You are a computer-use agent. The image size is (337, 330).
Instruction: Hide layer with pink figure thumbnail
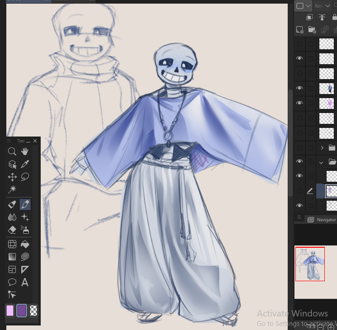(x=299, y=103)
